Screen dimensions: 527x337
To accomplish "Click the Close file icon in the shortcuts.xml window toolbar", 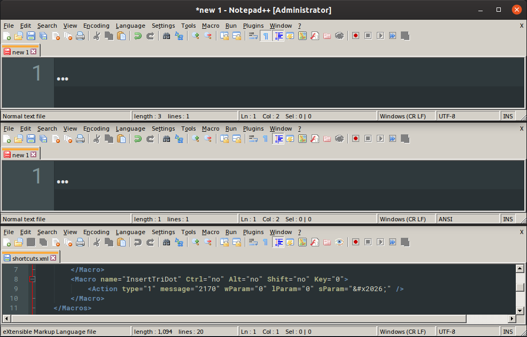I will (56, 242).
